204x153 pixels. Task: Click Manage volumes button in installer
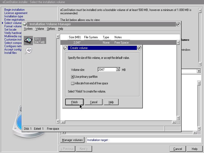pos(72,140)
